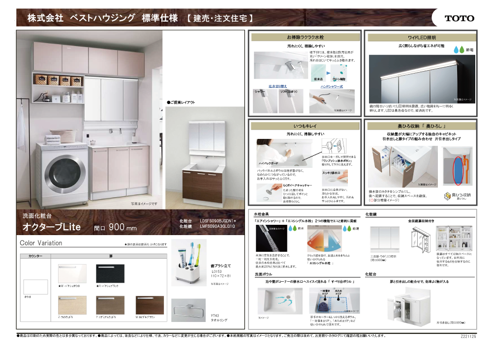
Task: Open the いつもキレイ section header
Action: 305,126
